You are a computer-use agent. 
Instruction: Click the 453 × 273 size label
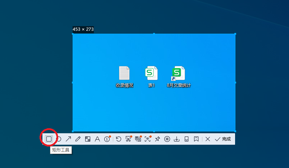click(83, 29)
